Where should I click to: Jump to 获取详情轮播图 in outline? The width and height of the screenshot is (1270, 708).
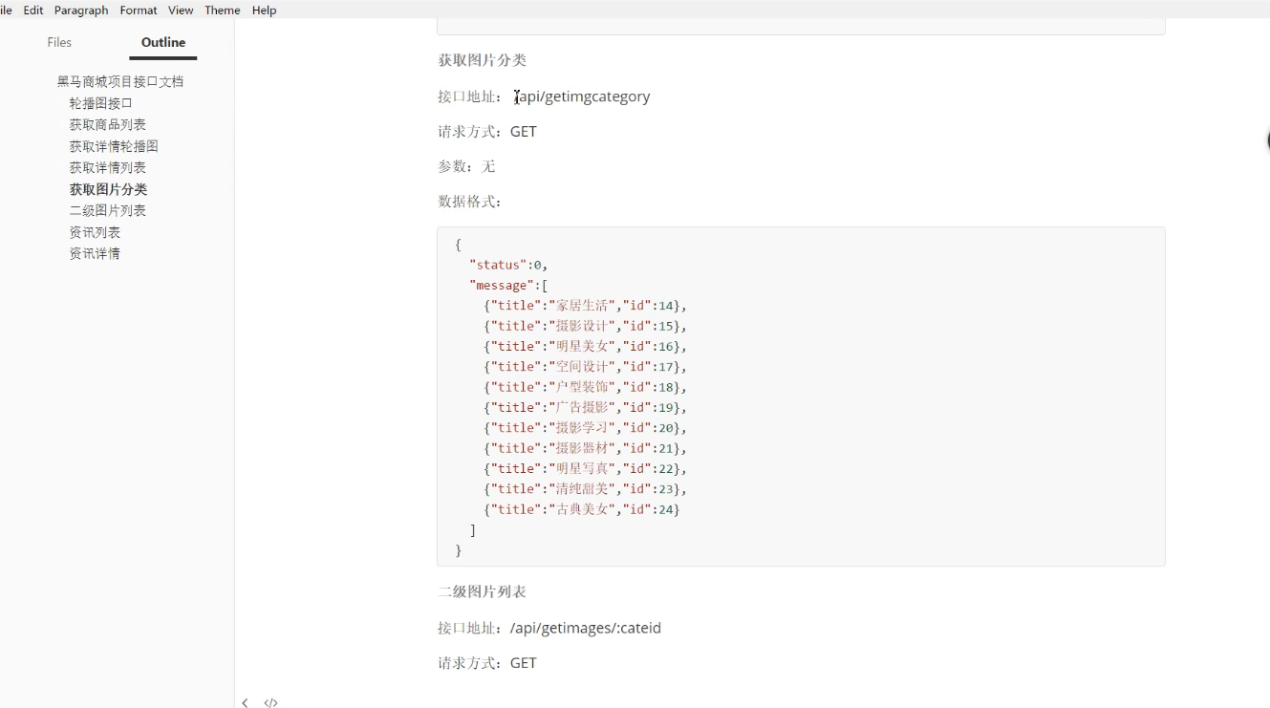click(114, 146)
